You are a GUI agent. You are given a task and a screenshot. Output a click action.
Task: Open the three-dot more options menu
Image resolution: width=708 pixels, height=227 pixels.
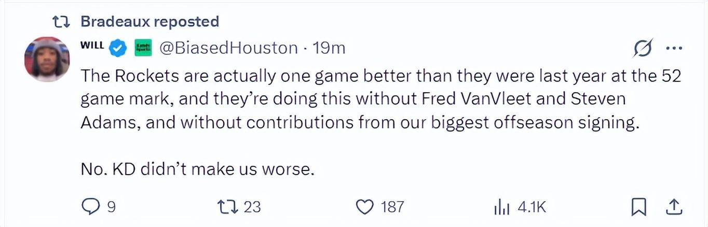(674, 49)
